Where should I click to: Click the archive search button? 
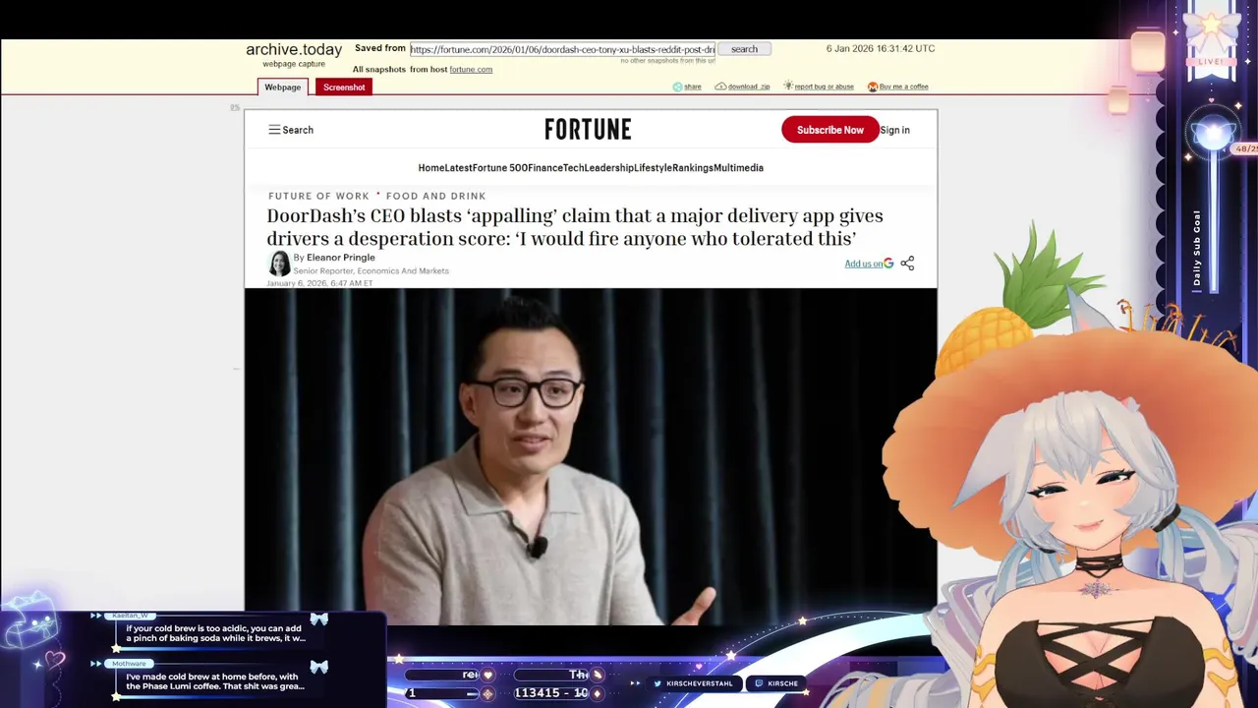[x=744, y=49]
